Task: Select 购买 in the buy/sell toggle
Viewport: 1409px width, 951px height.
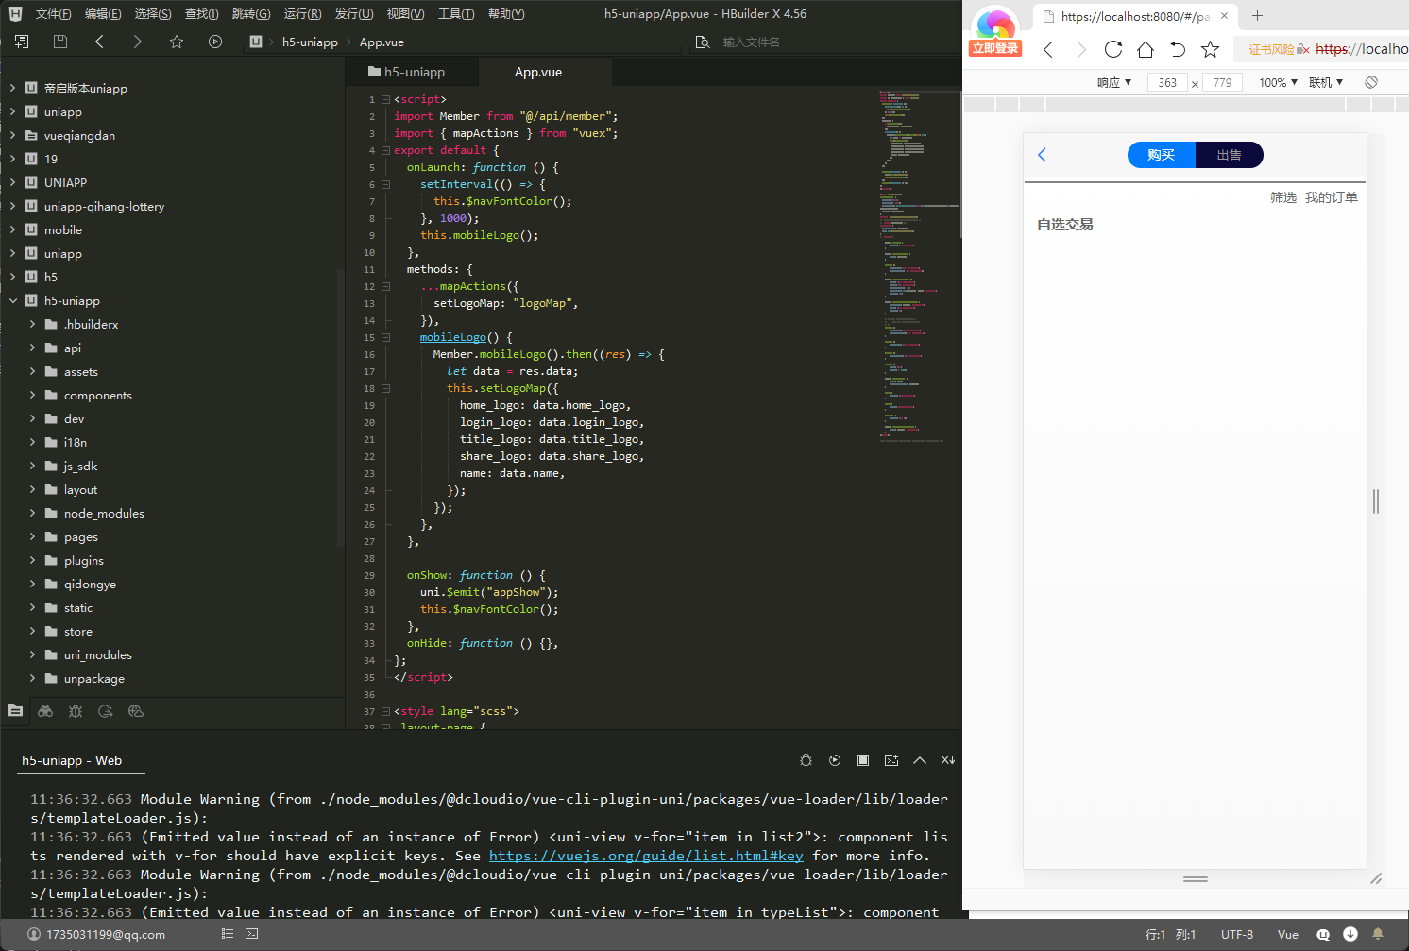Action: pyautogui.click(x=1162, y=155)
